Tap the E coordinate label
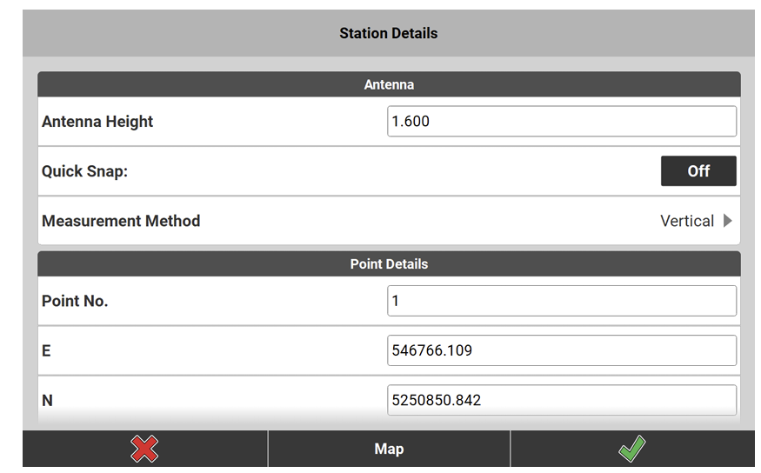Image resolution: width=761 pixels, height=473 pixels. (47, 350)
